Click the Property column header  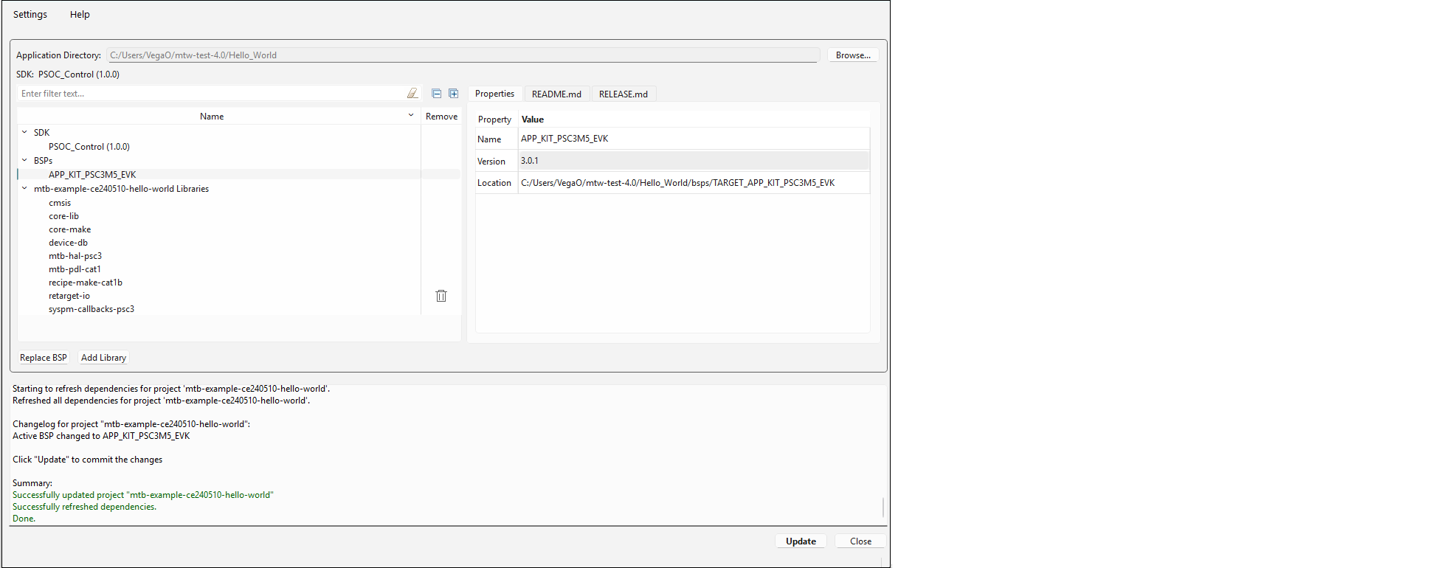click(x=494, y=120)
